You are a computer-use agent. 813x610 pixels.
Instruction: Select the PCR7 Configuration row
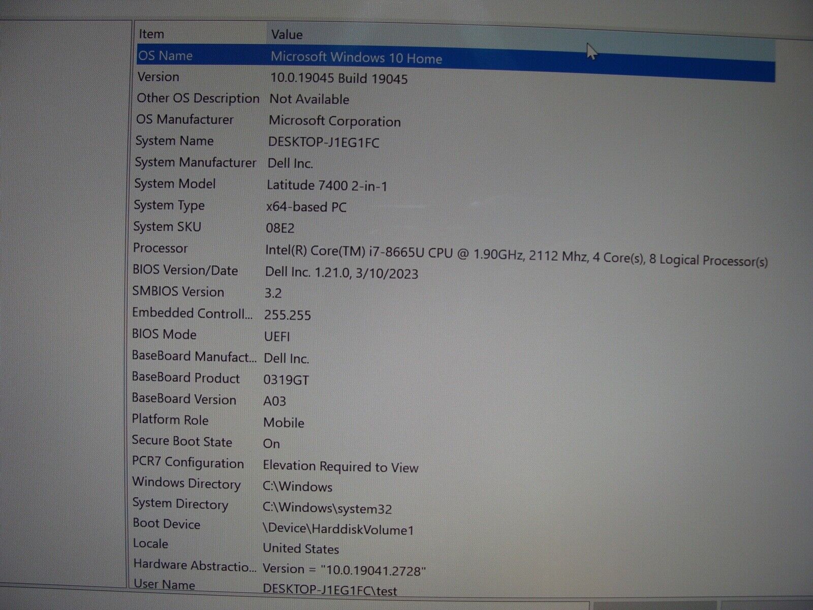click(188, 463)
